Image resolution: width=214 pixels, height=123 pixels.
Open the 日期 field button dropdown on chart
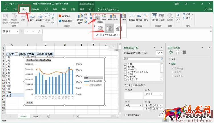point(29,102)
